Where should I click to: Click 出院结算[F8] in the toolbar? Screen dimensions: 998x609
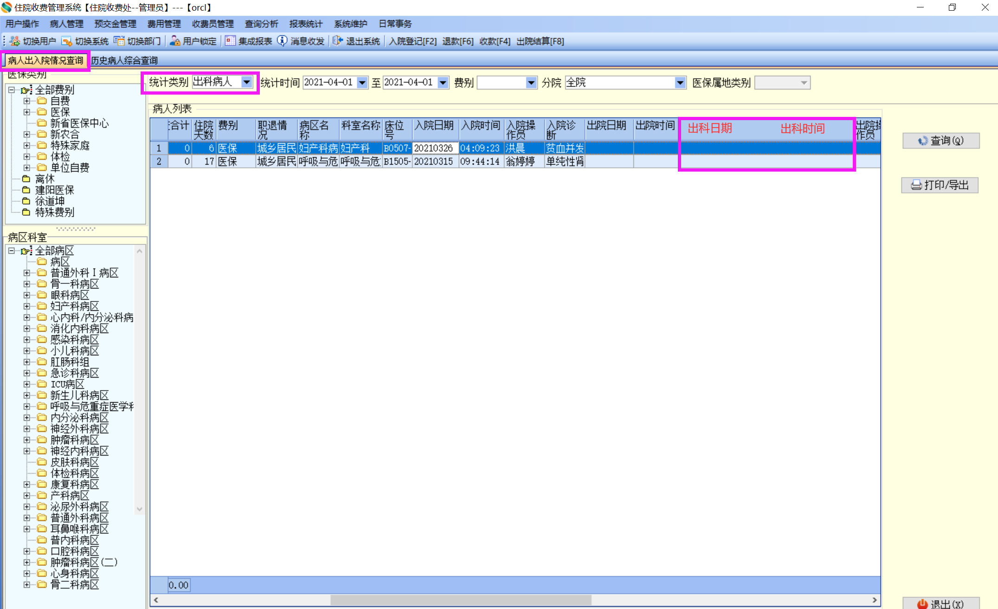(540, 41)
